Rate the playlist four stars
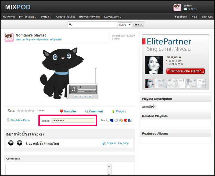The image size is (215, 176). (x=29, y=111)
